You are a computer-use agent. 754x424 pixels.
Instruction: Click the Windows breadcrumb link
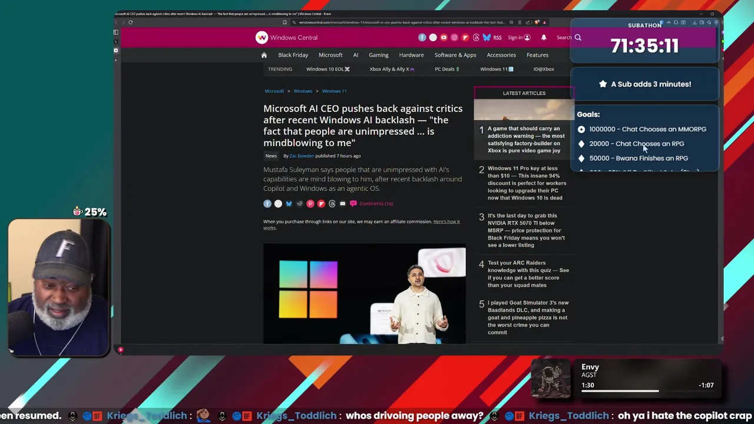pyautogui.click(x=303, y=91)
